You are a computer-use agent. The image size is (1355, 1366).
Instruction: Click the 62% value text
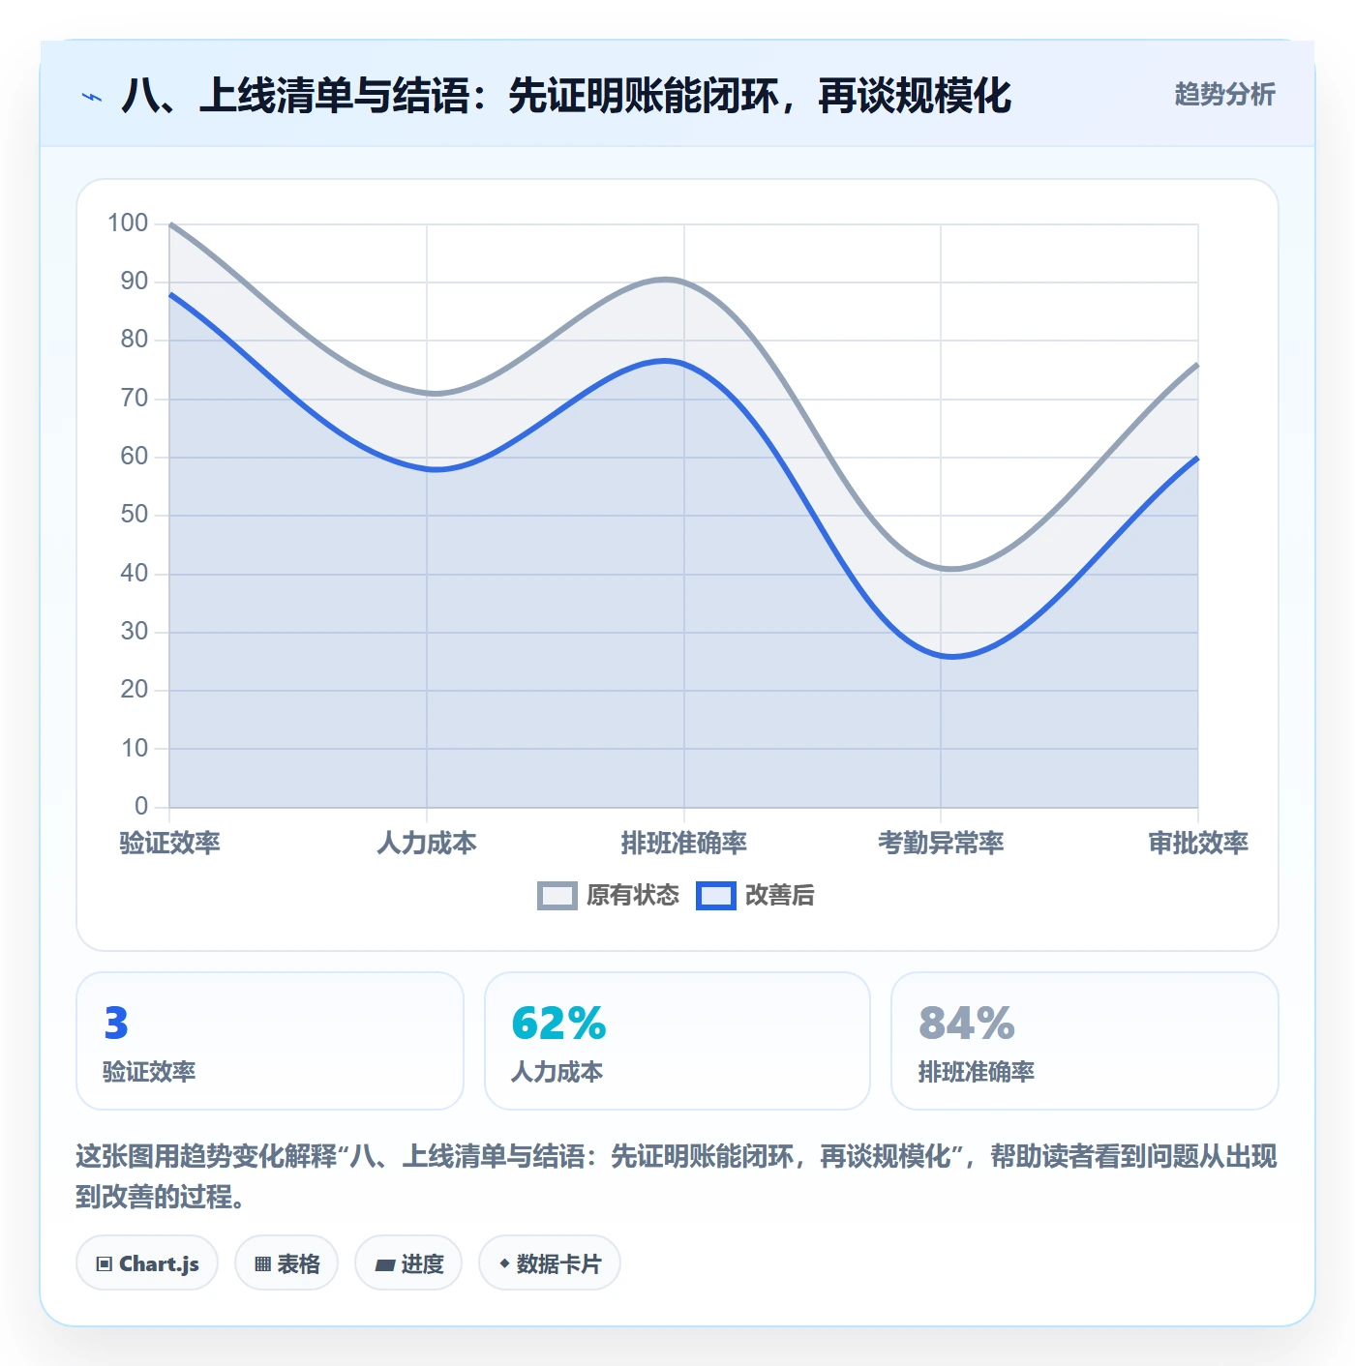pos(558,1024)
